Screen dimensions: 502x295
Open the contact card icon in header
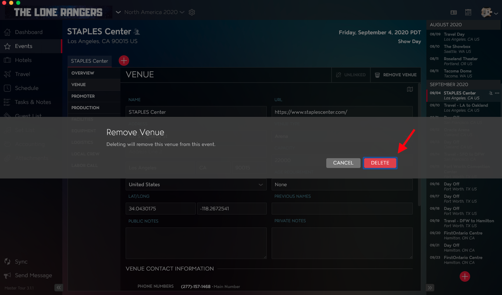pos(454,12)
